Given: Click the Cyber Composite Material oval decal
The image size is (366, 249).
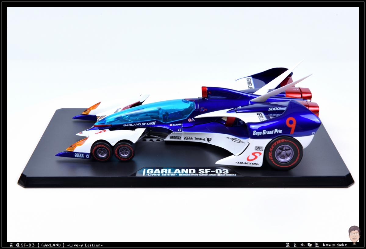Looking at the screenshot, I should 238,140.
